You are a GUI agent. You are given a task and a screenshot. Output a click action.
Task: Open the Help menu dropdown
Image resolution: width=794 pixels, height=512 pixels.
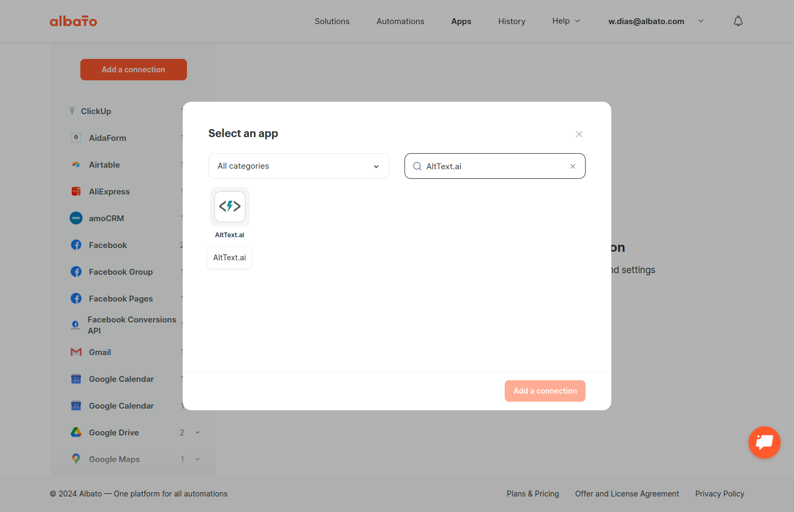click(566, 21)
